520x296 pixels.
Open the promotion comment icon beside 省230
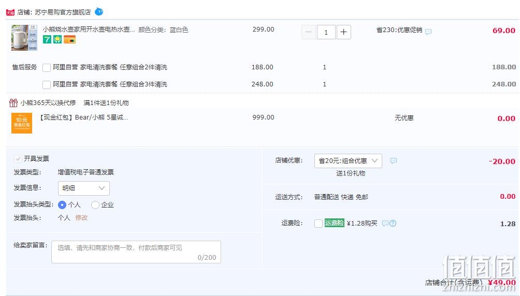click(x=428, y=32)
